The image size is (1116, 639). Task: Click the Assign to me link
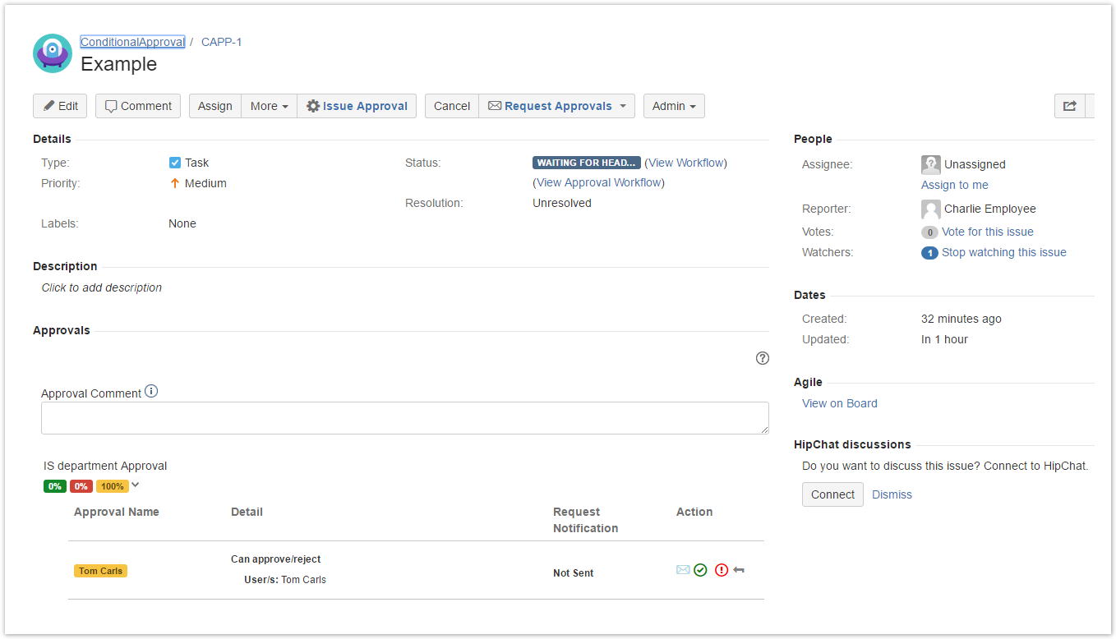(x=954, y=185)
